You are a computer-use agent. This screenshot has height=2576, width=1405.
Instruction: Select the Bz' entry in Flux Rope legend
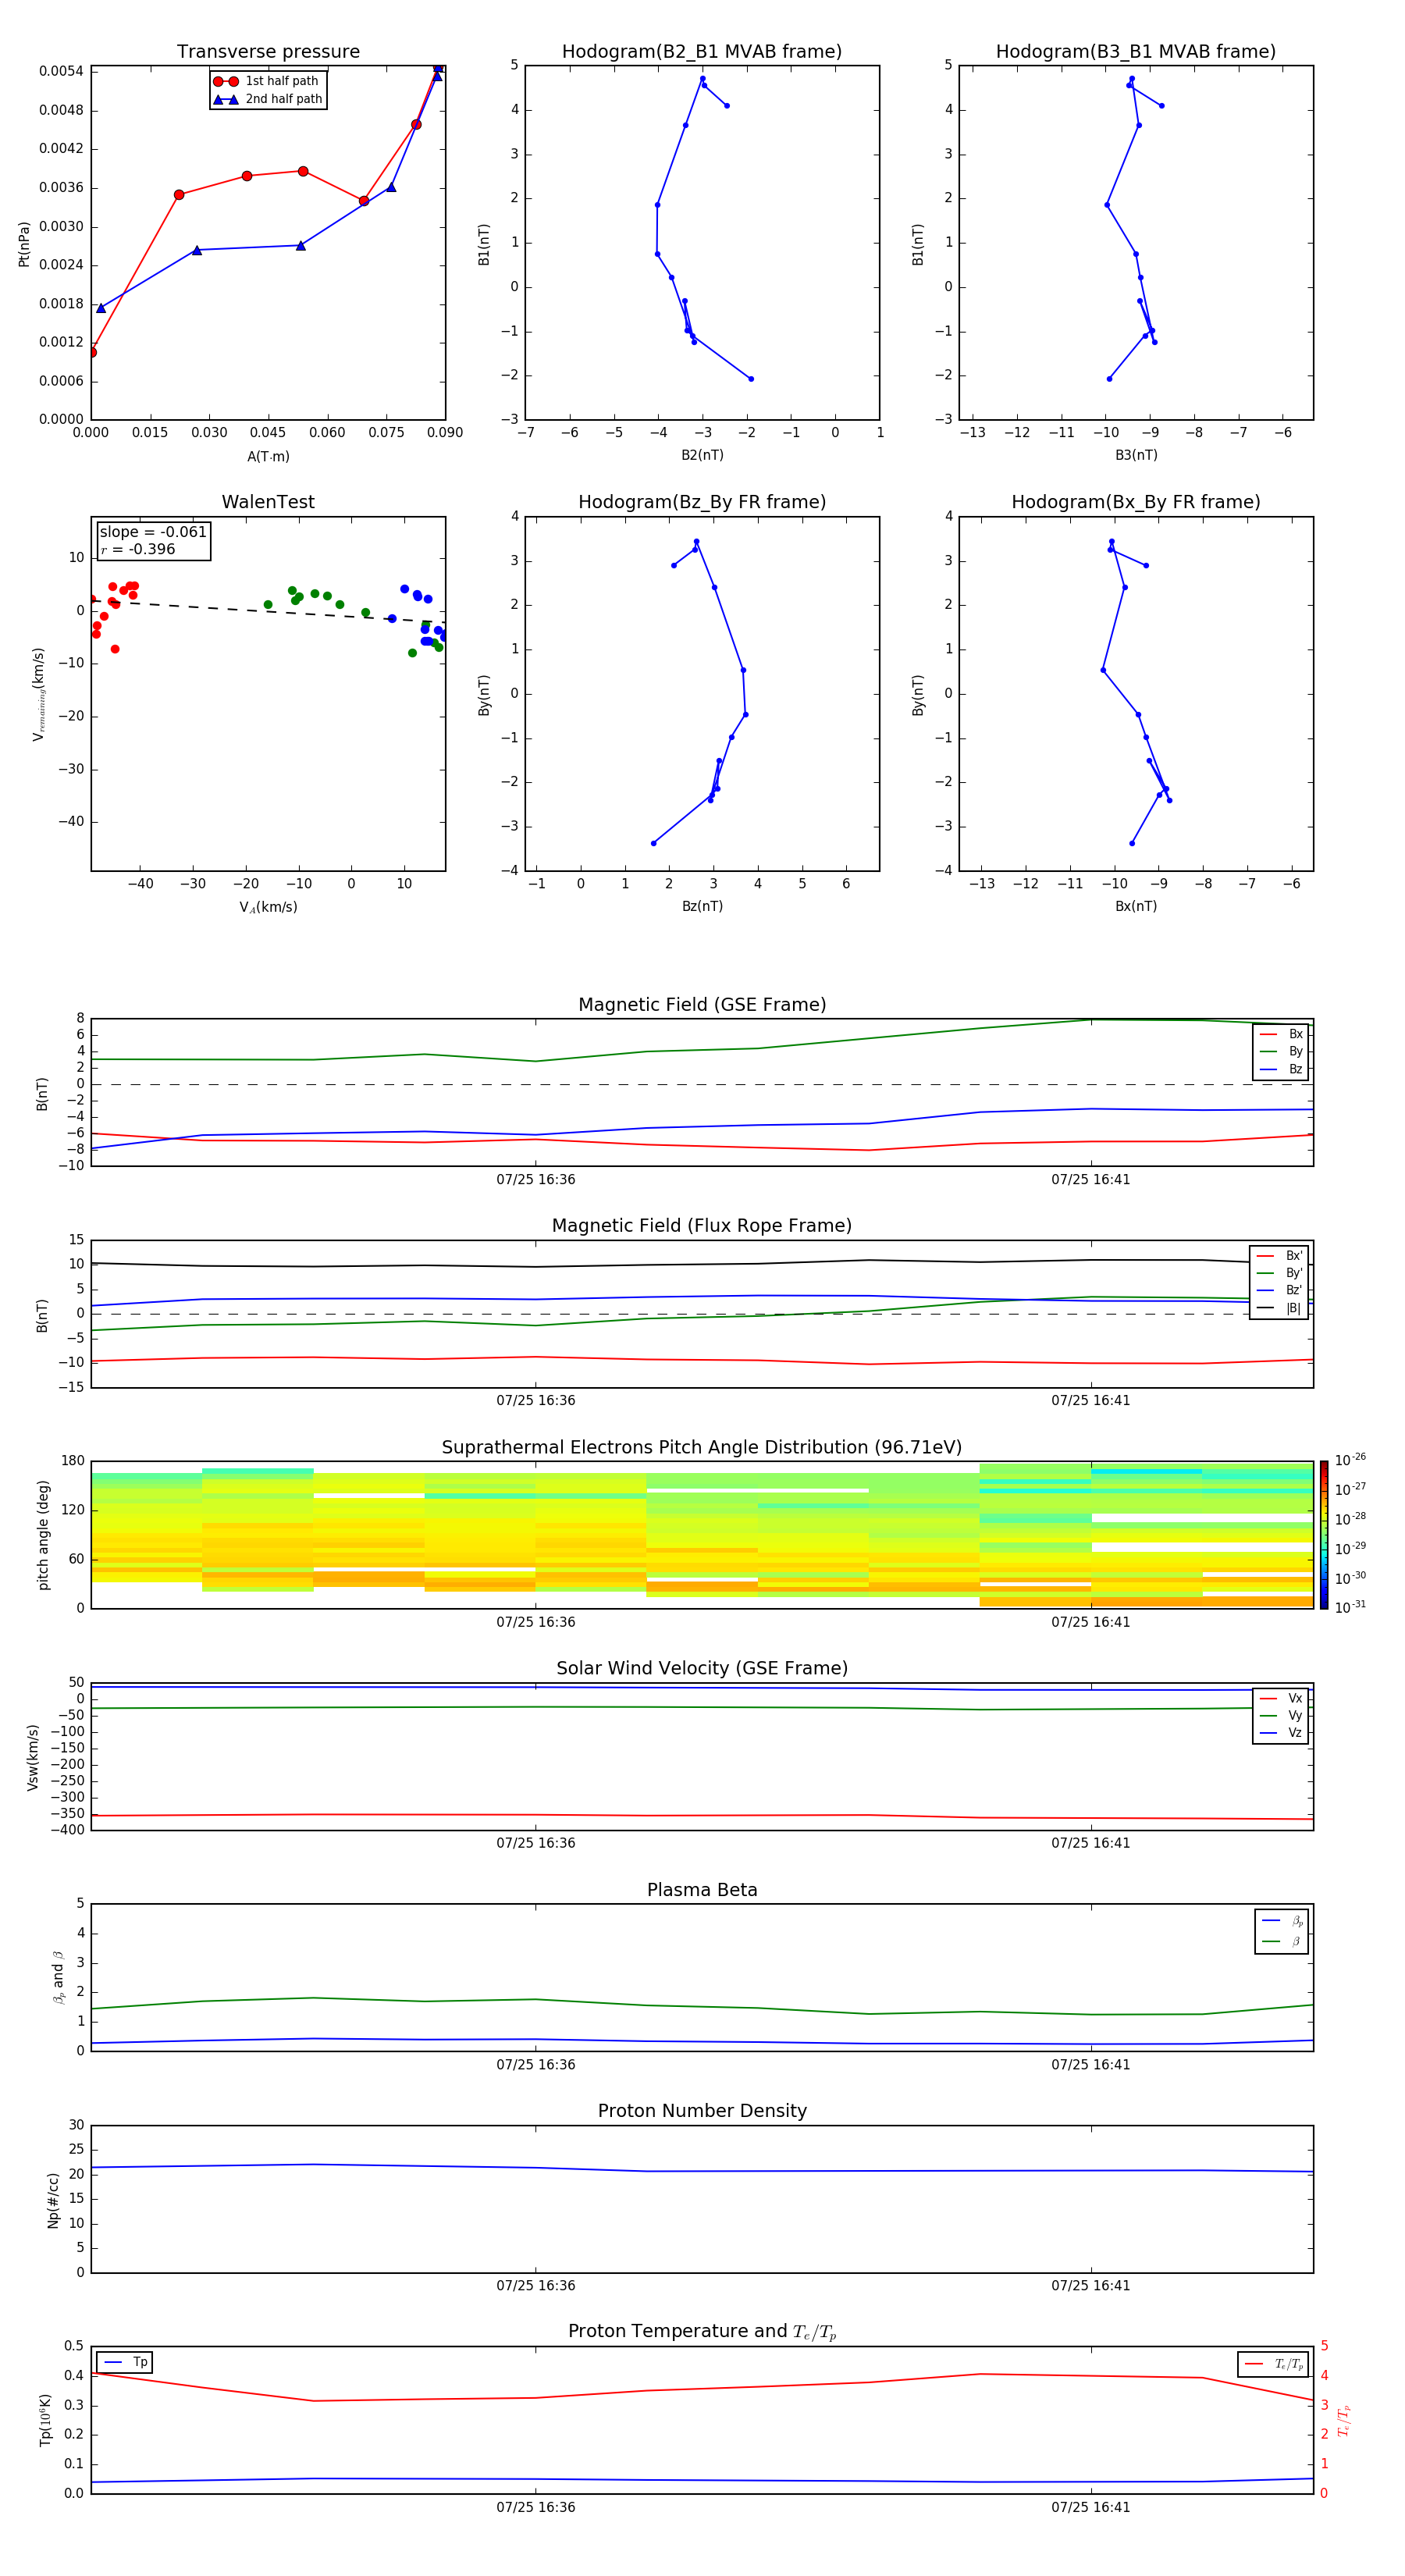1279,1290
